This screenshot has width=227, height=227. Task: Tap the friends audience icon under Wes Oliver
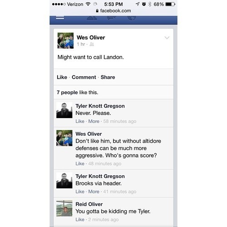[x=92, y=44]
